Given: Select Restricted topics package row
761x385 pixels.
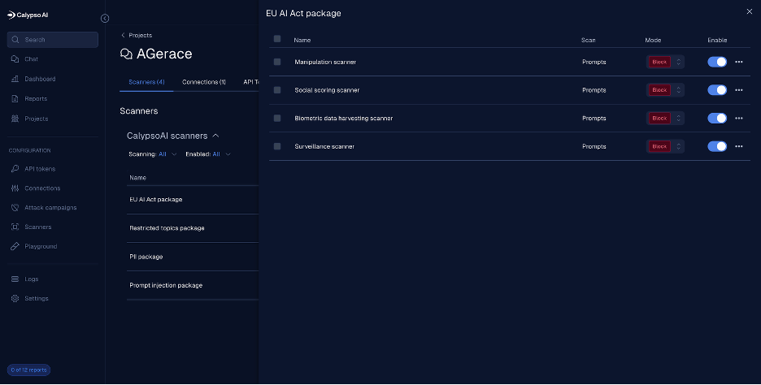Looking at the screenshot, I should [x=192, y=228].
